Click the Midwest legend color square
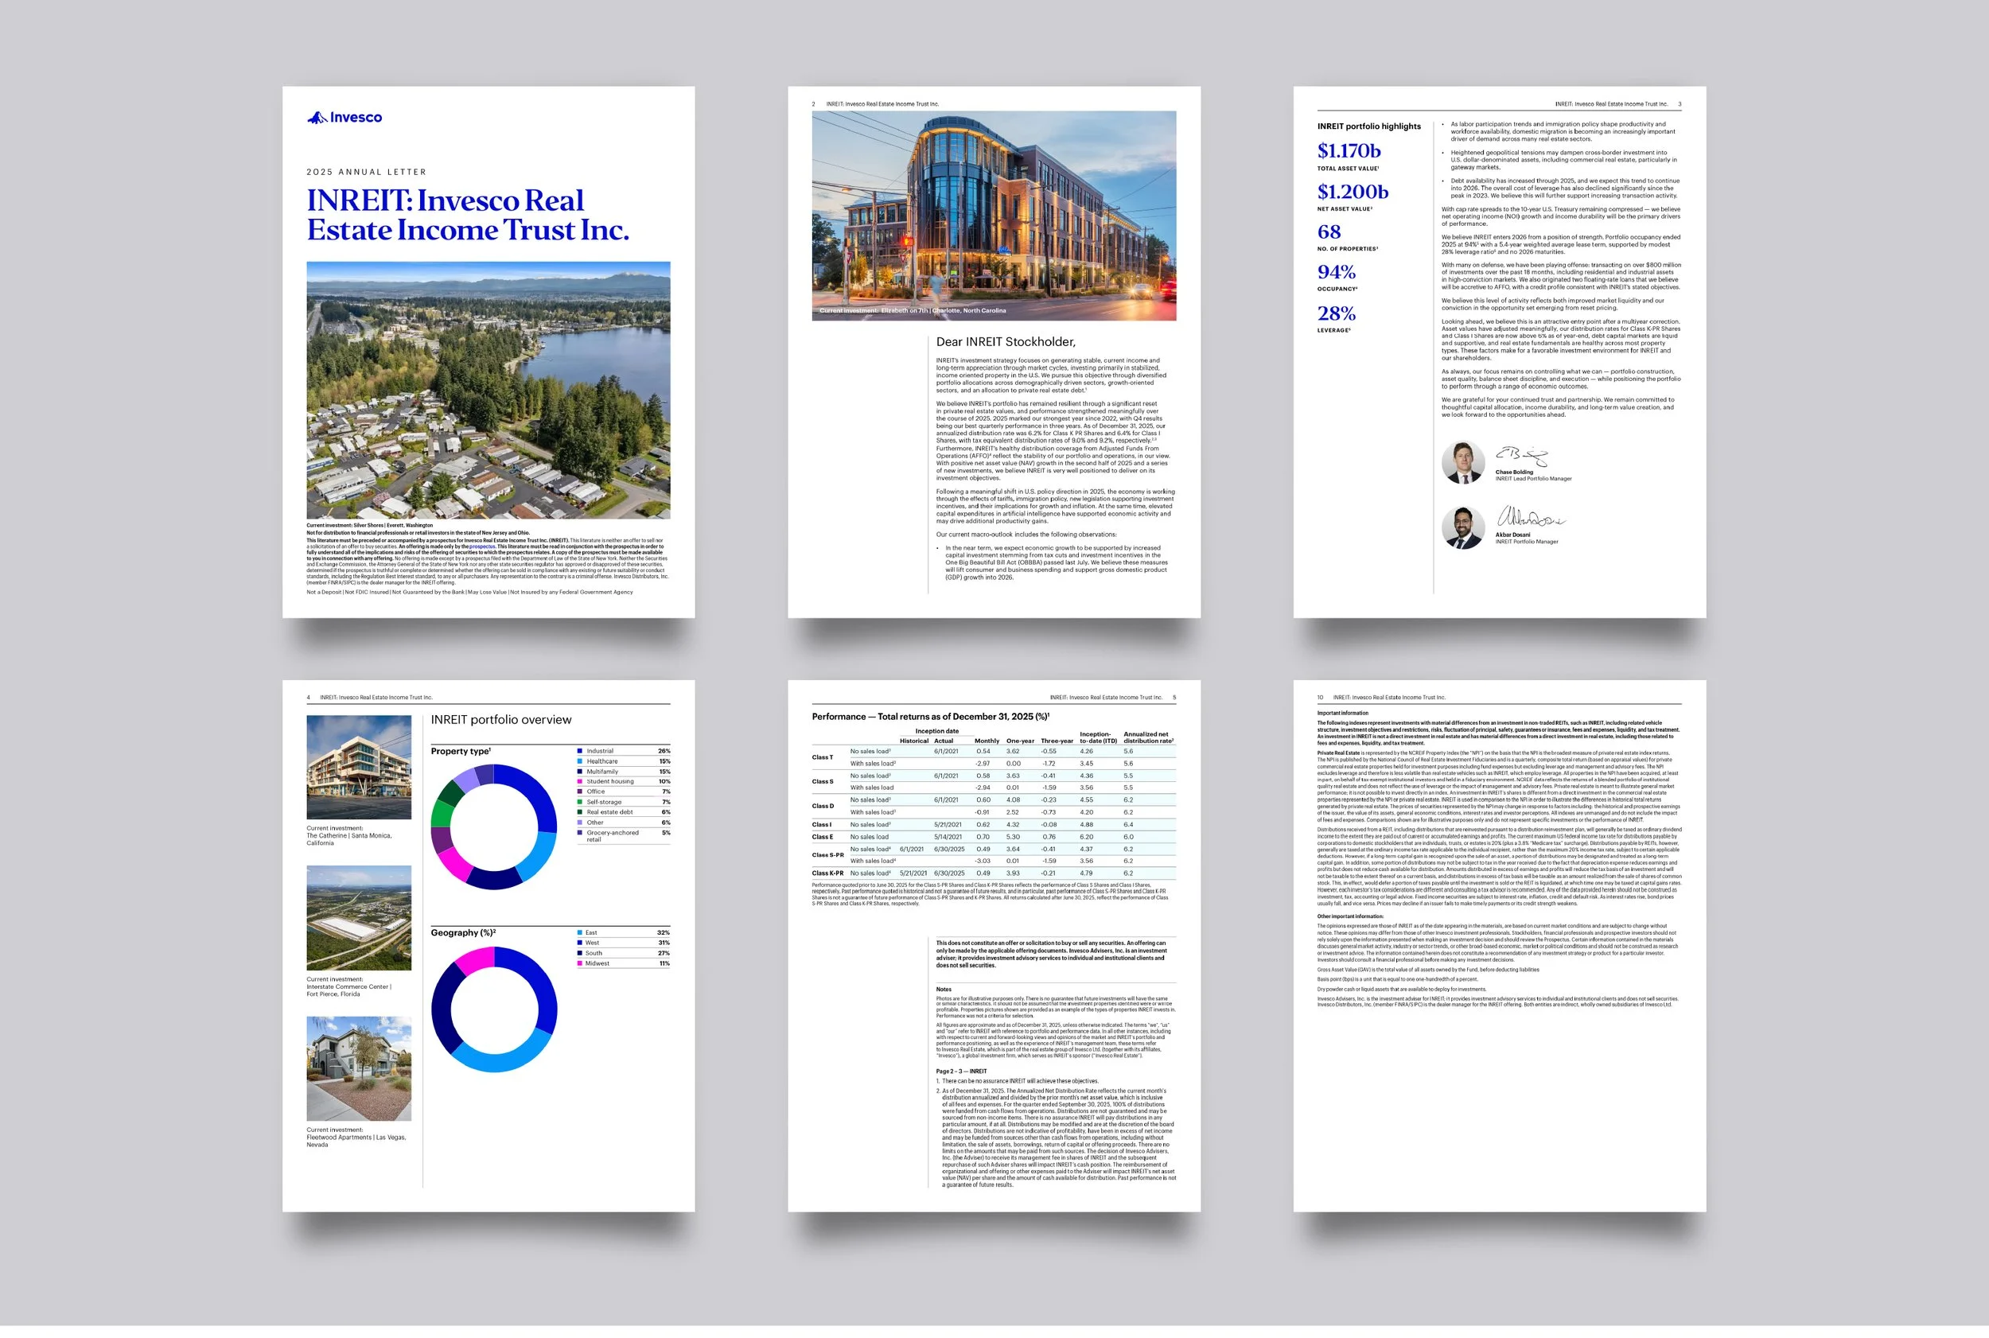Screen dimensions: 1989x1338 click(x=580, y=963)
